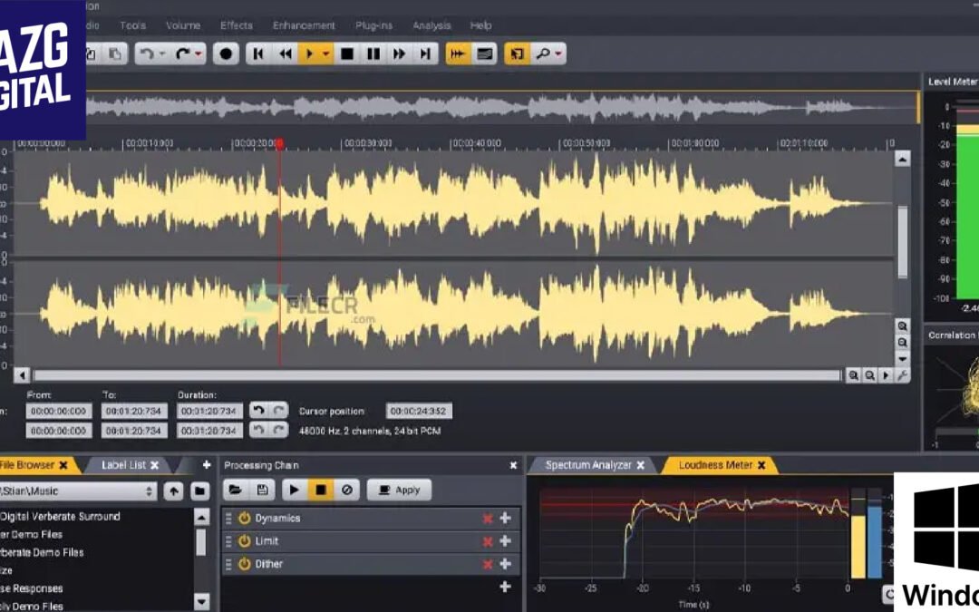
Task: Click the waveform horizontal scrollbar bar
Action: [x=437, y=375]
